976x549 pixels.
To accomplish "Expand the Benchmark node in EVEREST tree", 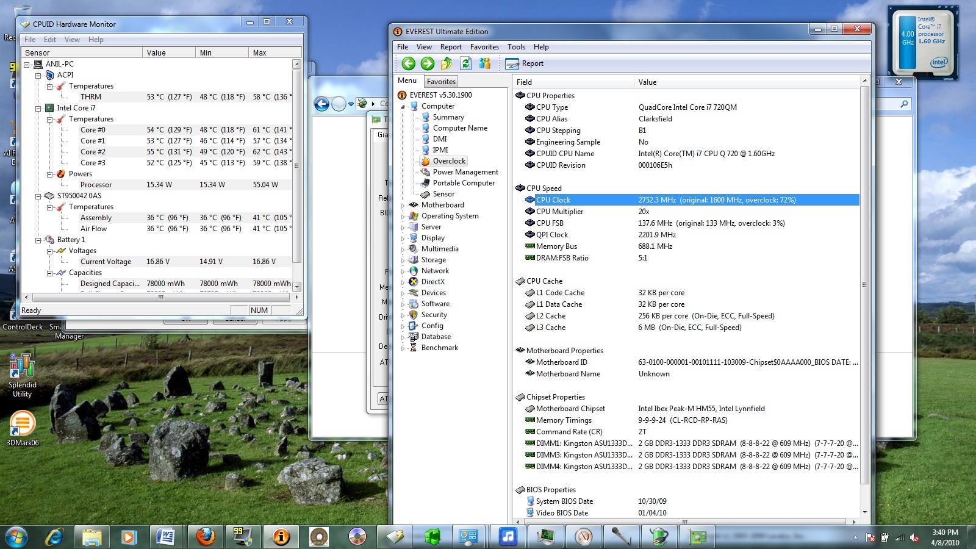I will pyautogui.click(x=403, y=348).
